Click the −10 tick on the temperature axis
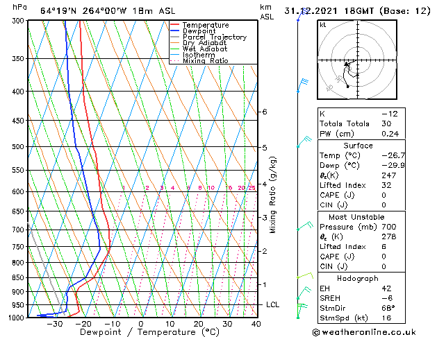The height and width of the screenshot is (337, 437). (x=113, y=324)
